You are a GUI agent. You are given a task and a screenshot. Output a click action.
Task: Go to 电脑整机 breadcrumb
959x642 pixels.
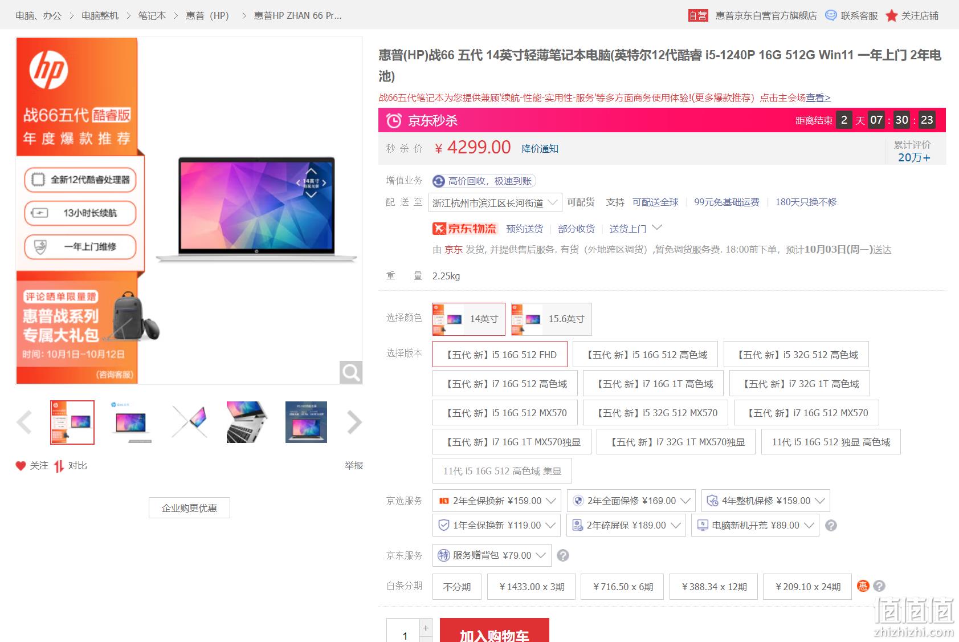(100, 15)
